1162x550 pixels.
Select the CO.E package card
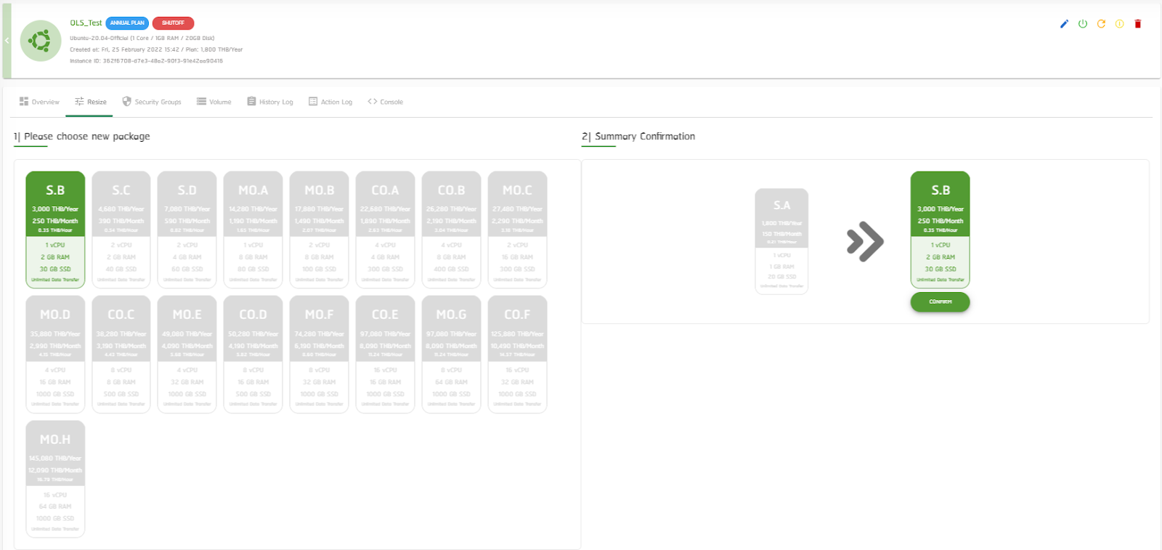point(385,355)
